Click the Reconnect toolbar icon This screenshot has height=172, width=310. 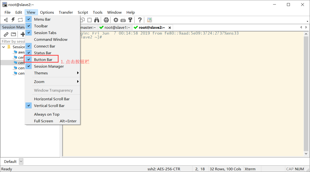(x=20, y=20)
